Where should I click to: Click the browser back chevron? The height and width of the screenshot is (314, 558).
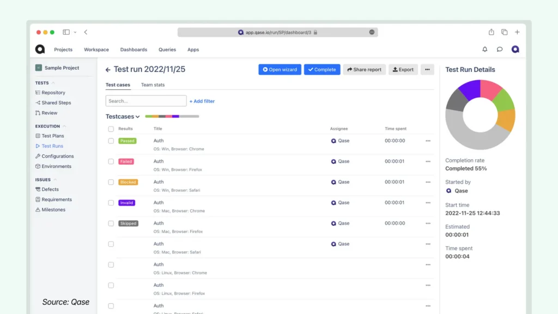pyautogui.click(x=86, y=32)
